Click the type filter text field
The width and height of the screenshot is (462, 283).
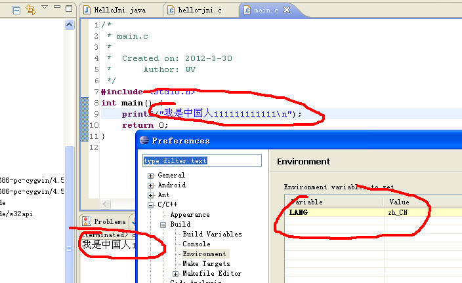[x=202, y=160]
